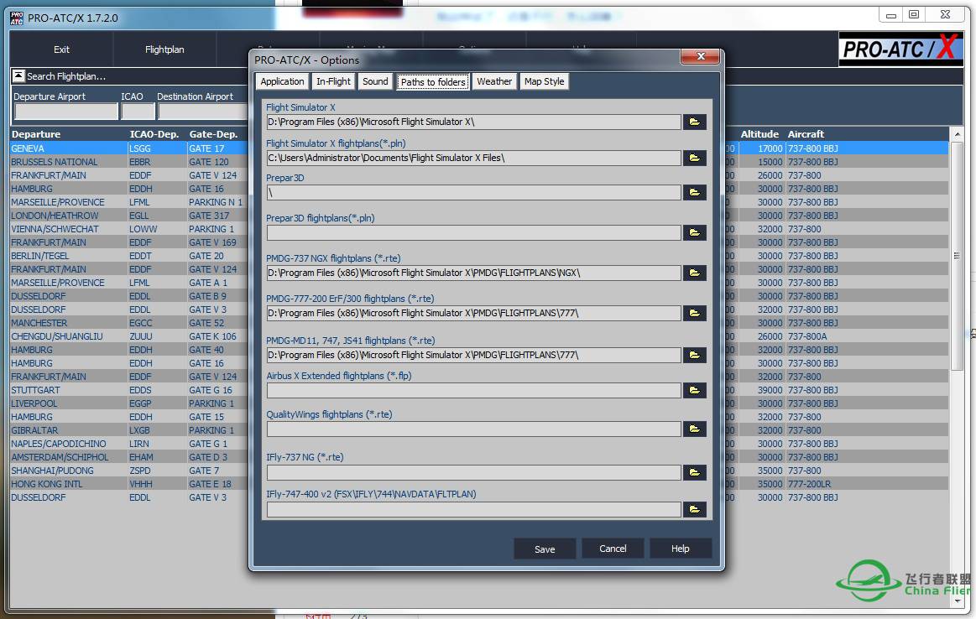Collapse the Search Flightplan panel icon
The height and width of the screenshot is (619, 976).
18,75
